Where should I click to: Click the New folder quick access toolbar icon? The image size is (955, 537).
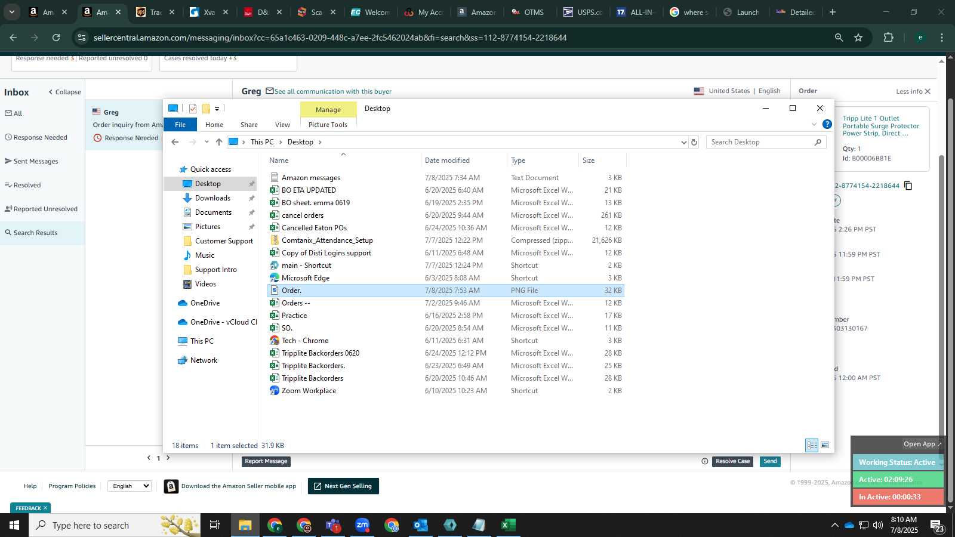[x=206, y=109]
